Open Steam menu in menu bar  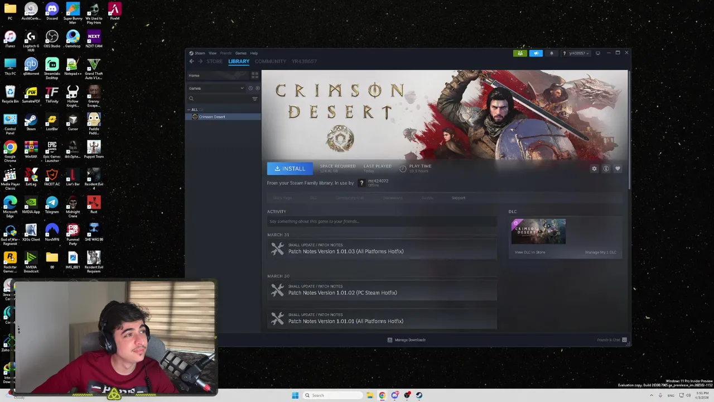(199, 53)
